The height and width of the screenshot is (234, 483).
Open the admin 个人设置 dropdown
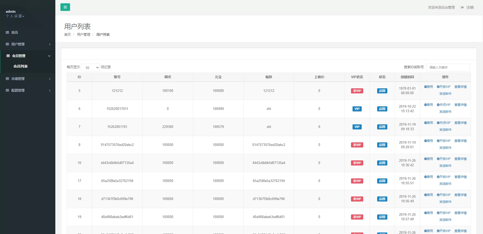click(x=15, y=16)
